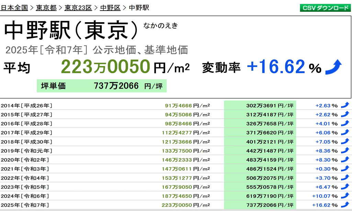Click the 302万3691 円/坪 cell
352x211 pixels.
click(x=260, y=105)
